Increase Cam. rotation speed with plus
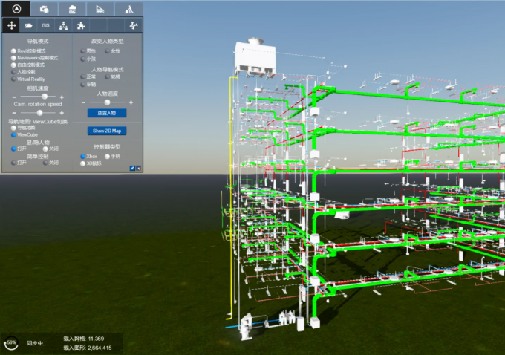 (x=62, y=113)
